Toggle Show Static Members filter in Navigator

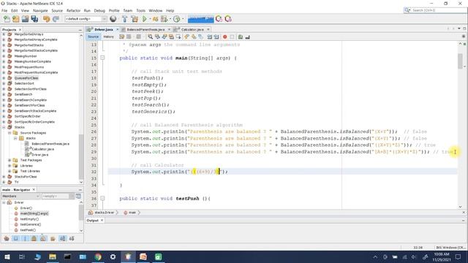point(25,239)
